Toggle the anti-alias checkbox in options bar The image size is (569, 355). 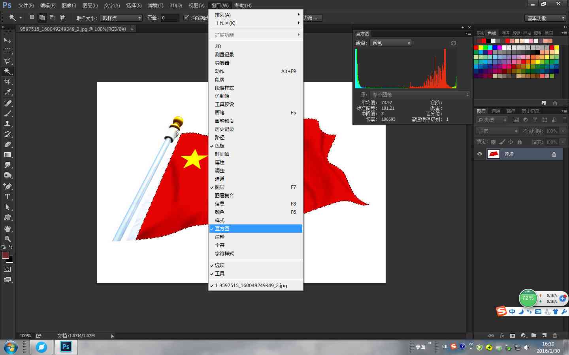pos(187,17)
